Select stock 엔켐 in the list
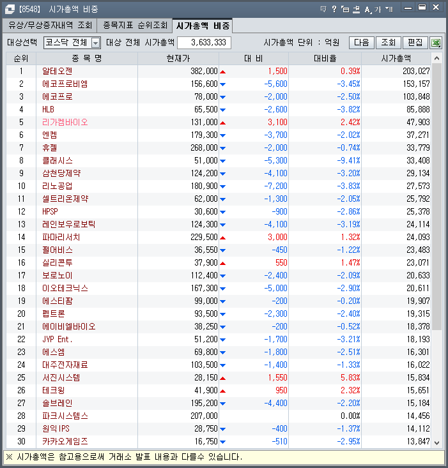Image resolution: width=448 pixels, height=468 pixels. pyautogui.click(x=50, y=135)
